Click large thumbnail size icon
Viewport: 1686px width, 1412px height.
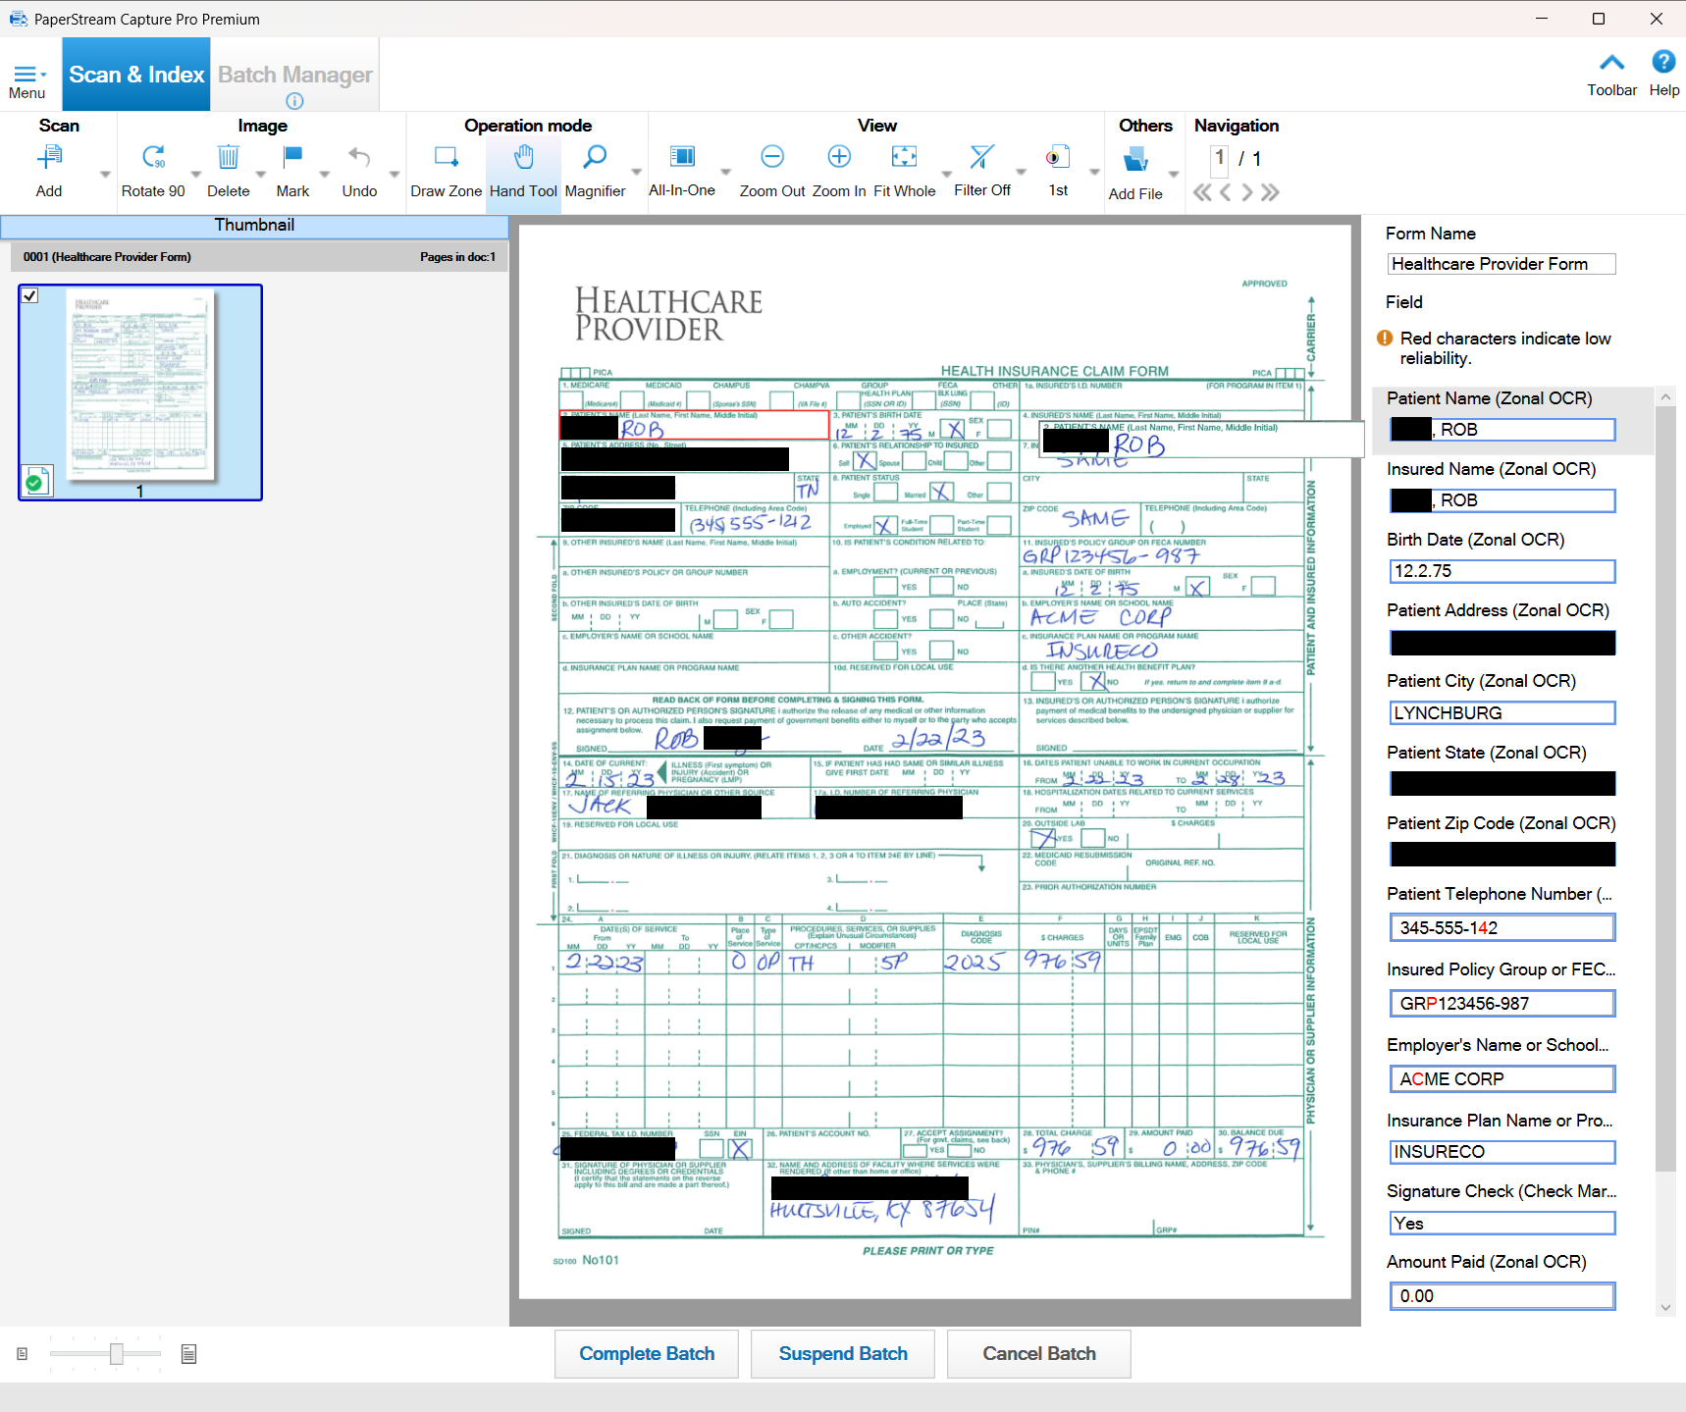pyautogui.click(x=189, y=1354)
